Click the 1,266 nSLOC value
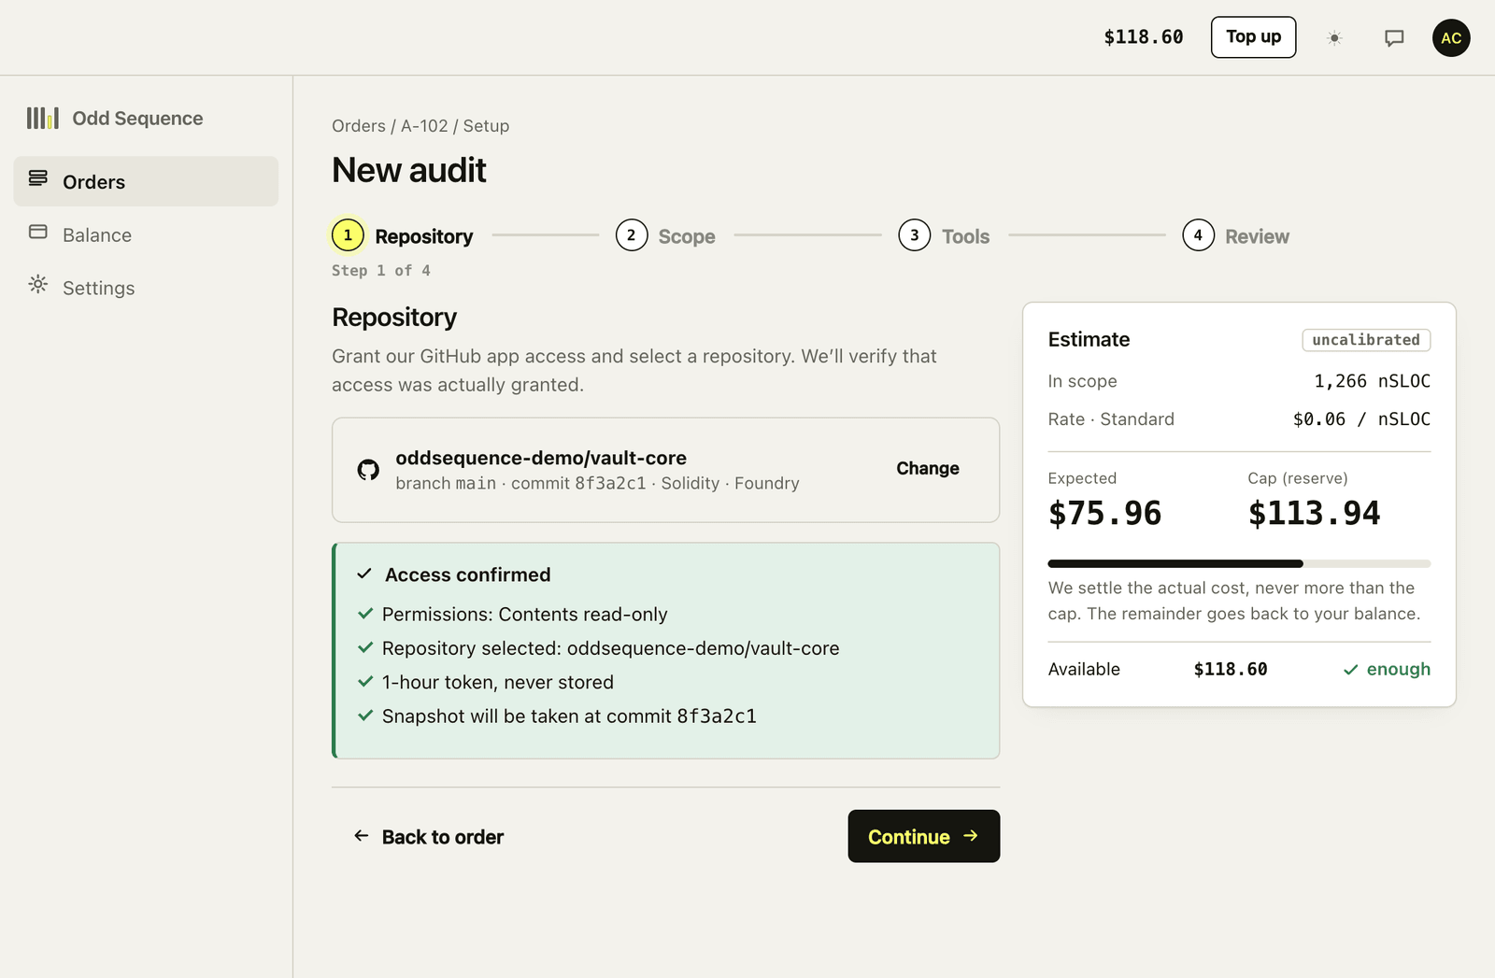1495x978 pixels. [x=1372, y=381]
